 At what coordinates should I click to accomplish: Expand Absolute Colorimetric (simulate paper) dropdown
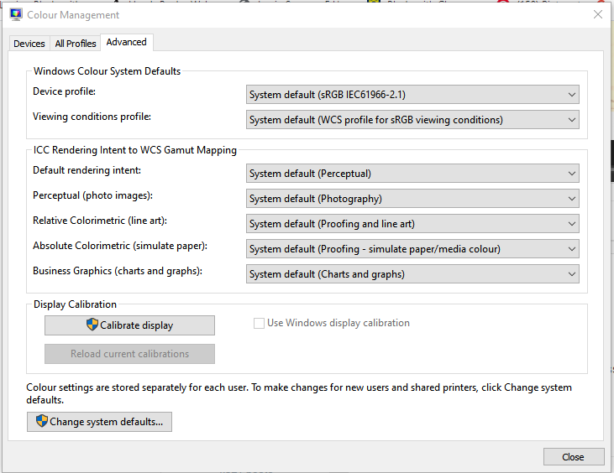pyautogui.click(x=412, y=249)
